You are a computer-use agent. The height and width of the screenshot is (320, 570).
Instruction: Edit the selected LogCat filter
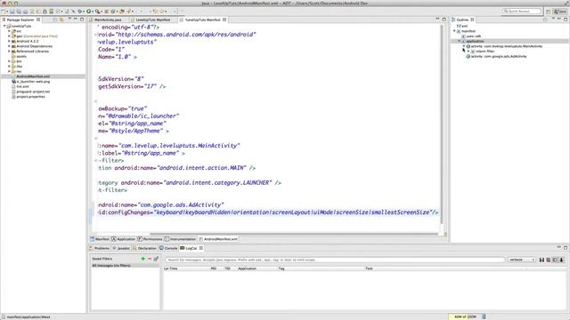click(156, 259)
